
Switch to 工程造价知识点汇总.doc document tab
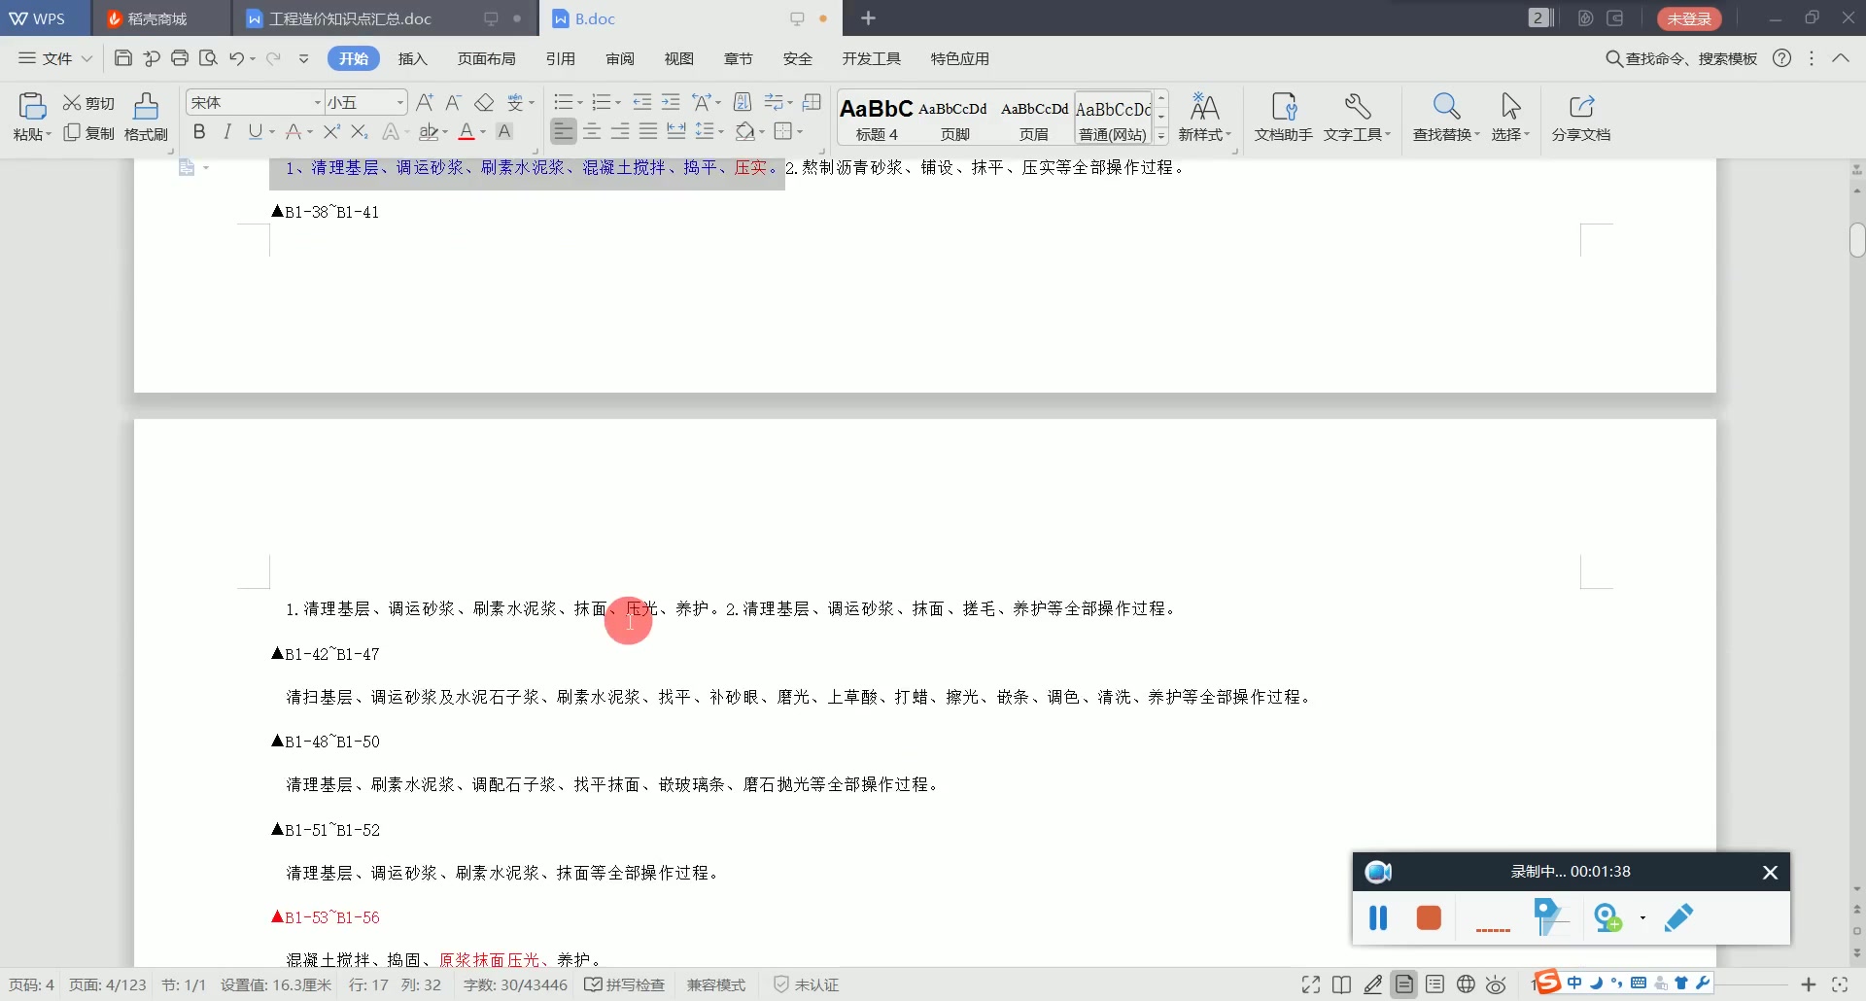click(350, 18)
